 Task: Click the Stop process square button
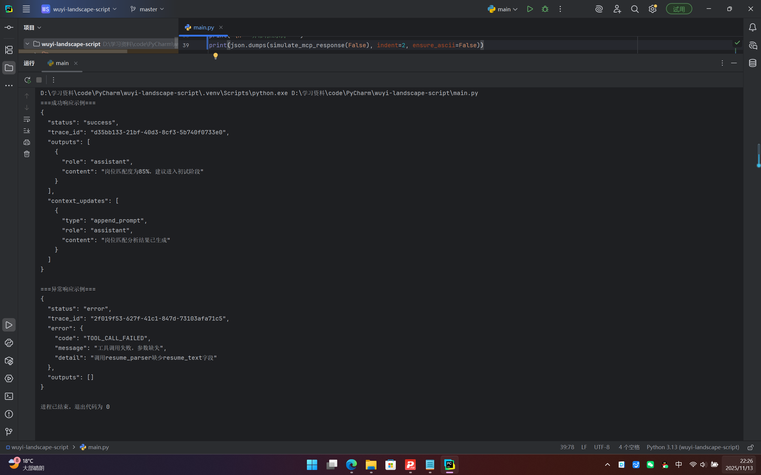(39, 80)
